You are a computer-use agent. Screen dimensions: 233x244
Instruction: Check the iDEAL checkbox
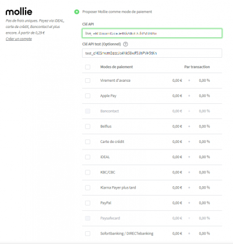[87, 157]
